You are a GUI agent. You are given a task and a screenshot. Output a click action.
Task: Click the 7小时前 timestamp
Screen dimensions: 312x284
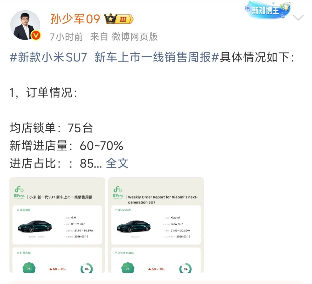(x=66, y=37)
